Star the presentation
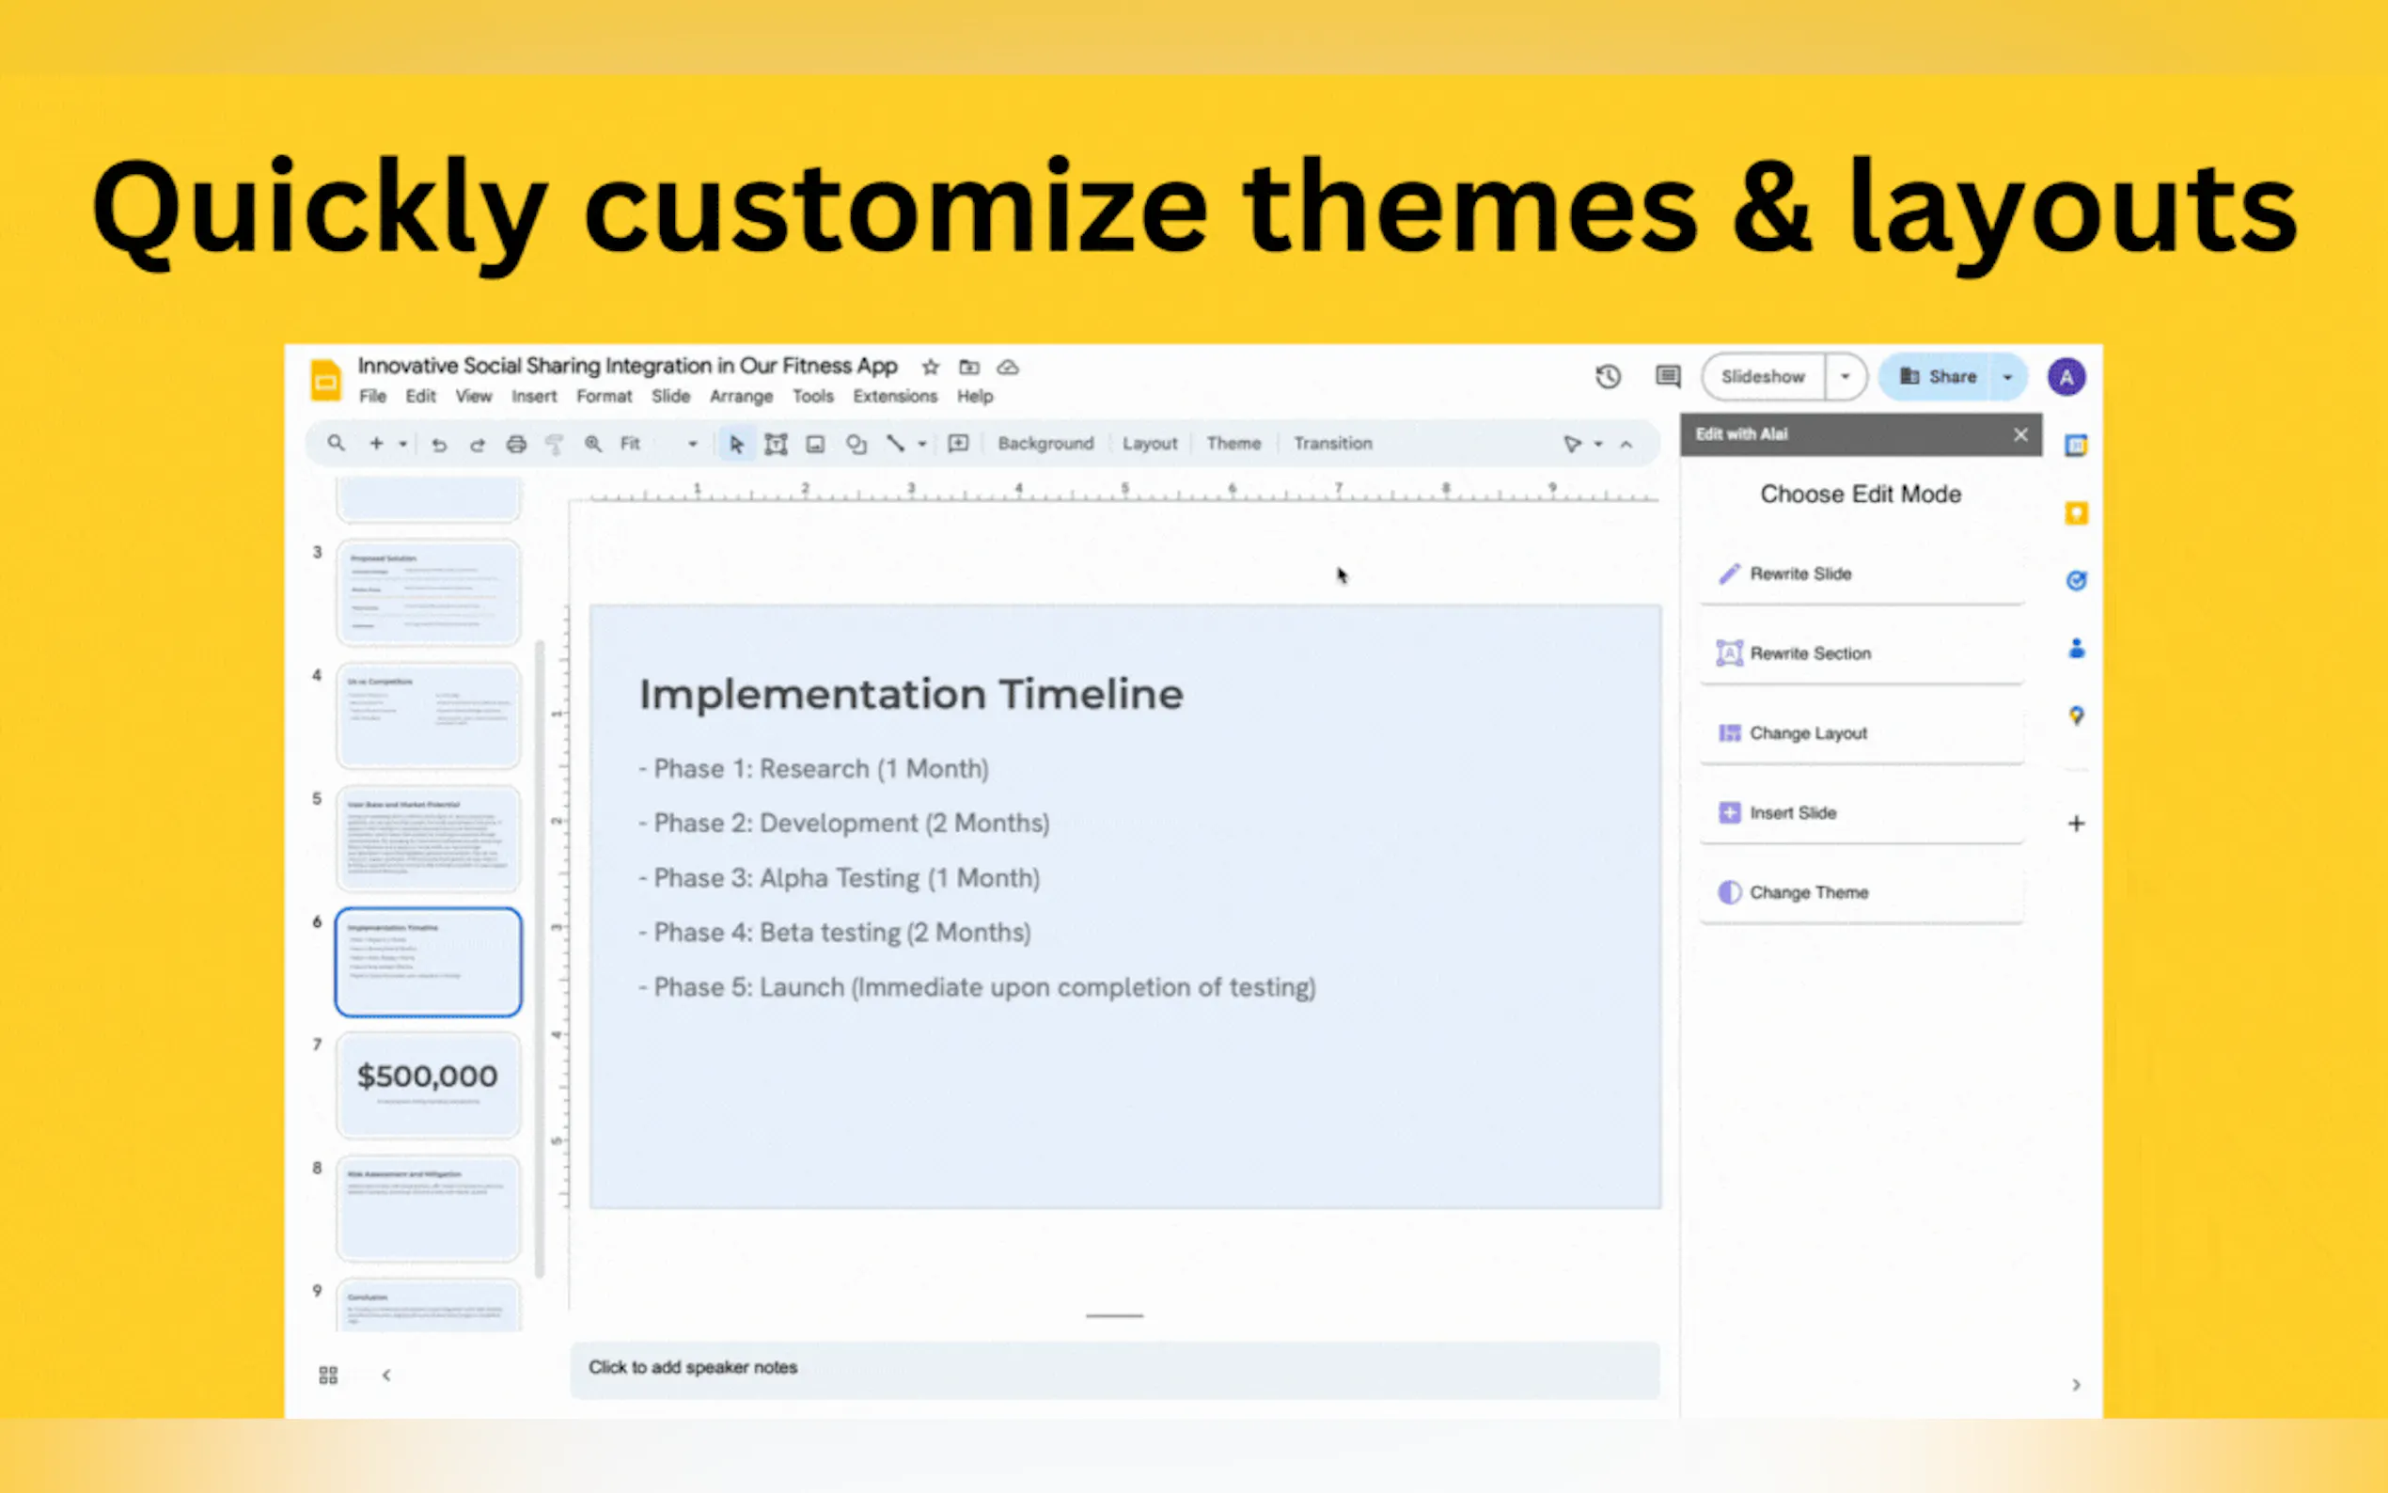 pos(930,368)
